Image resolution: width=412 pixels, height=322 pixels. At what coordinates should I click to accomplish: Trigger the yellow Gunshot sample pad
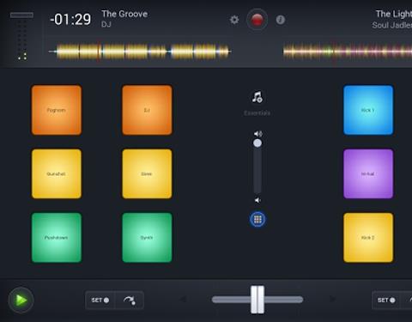click(x=57, y=173)
